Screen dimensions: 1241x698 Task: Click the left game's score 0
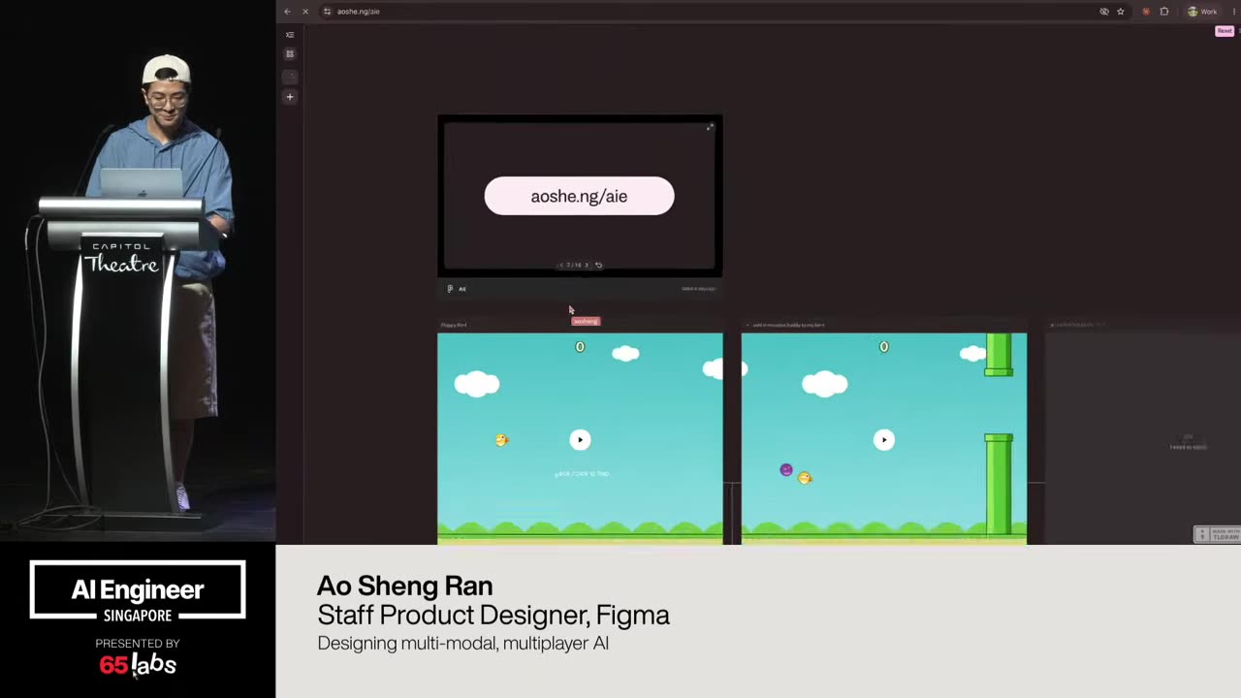tap(580, 347)
